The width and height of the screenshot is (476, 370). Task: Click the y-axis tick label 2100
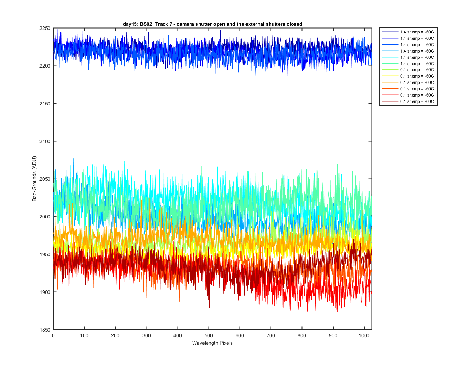tap(45, 141)
